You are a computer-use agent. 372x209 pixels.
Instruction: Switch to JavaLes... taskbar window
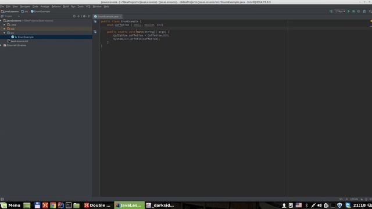click(x=129, y=205)
